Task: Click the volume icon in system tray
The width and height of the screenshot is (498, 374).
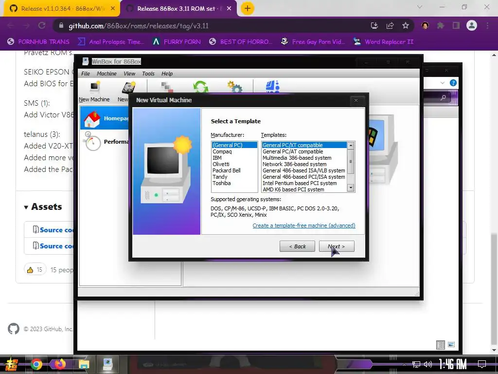Action: click(428, 364)
